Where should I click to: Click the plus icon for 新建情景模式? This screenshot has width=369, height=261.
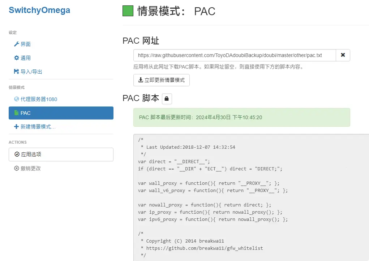(16, 127)
